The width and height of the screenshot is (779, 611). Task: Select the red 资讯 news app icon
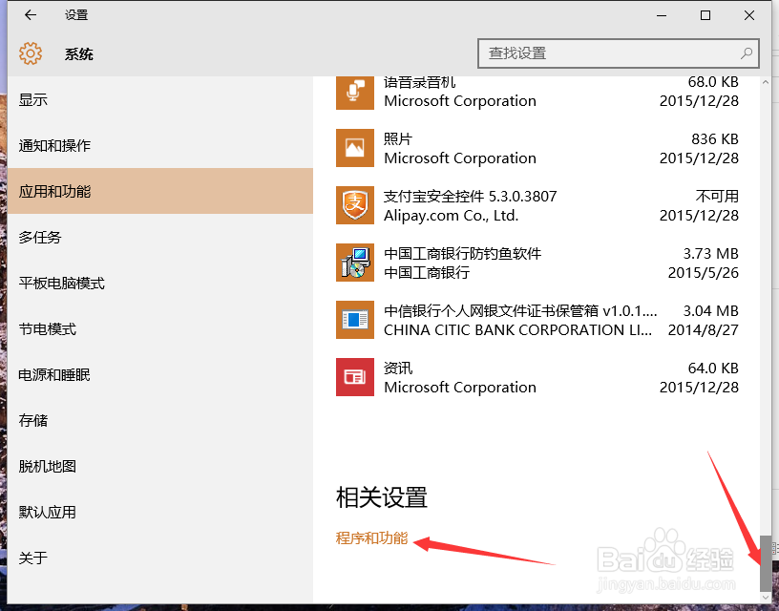[x=355, y=377]
